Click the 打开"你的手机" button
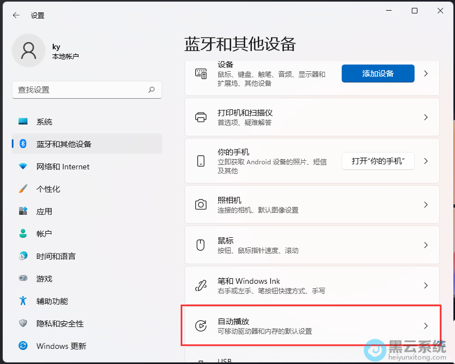455x364 pixels. tap(378, 161)
